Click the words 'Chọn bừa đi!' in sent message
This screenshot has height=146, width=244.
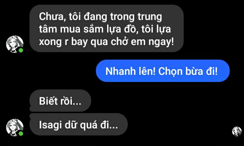pos(188,71)
